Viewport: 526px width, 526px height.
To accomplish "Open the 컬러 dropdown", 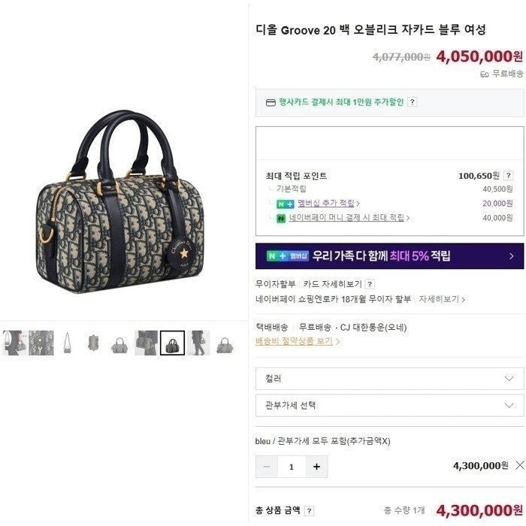I will click(389, 379).
